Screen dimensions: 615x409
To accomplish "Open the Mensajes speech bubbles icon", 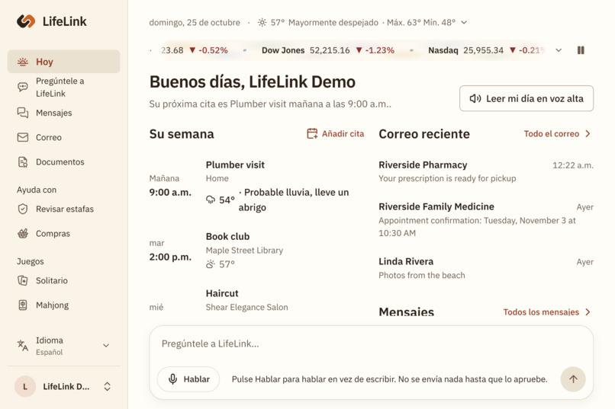I will [23, 113].
